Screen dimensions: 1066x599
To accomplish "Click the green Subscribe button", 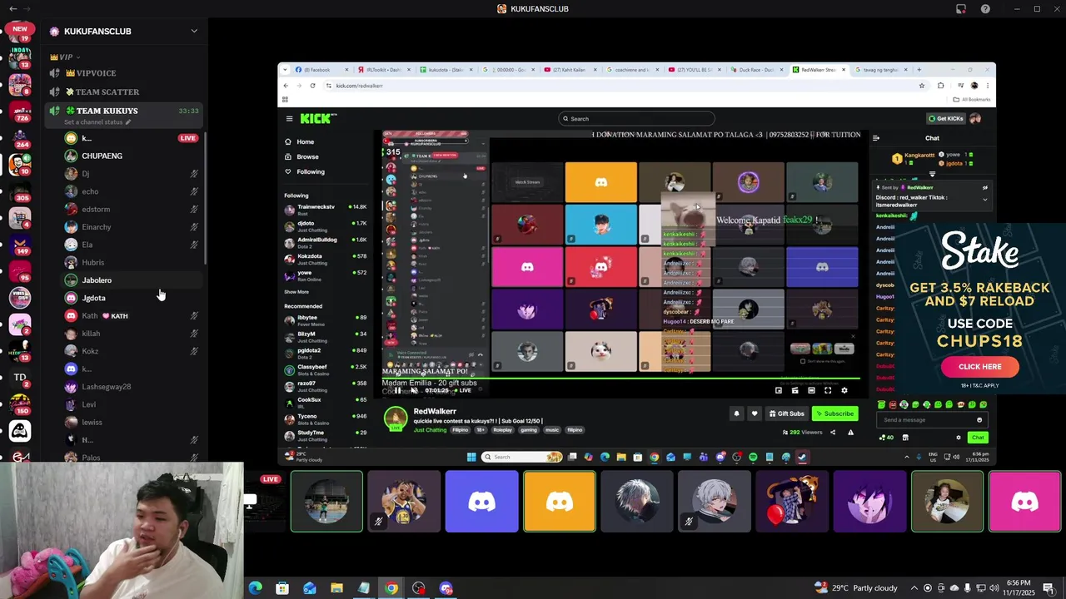I will (834, 413).
